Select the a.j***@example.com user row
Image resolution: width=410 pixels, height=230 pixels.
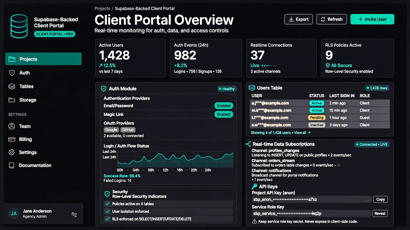320,103
